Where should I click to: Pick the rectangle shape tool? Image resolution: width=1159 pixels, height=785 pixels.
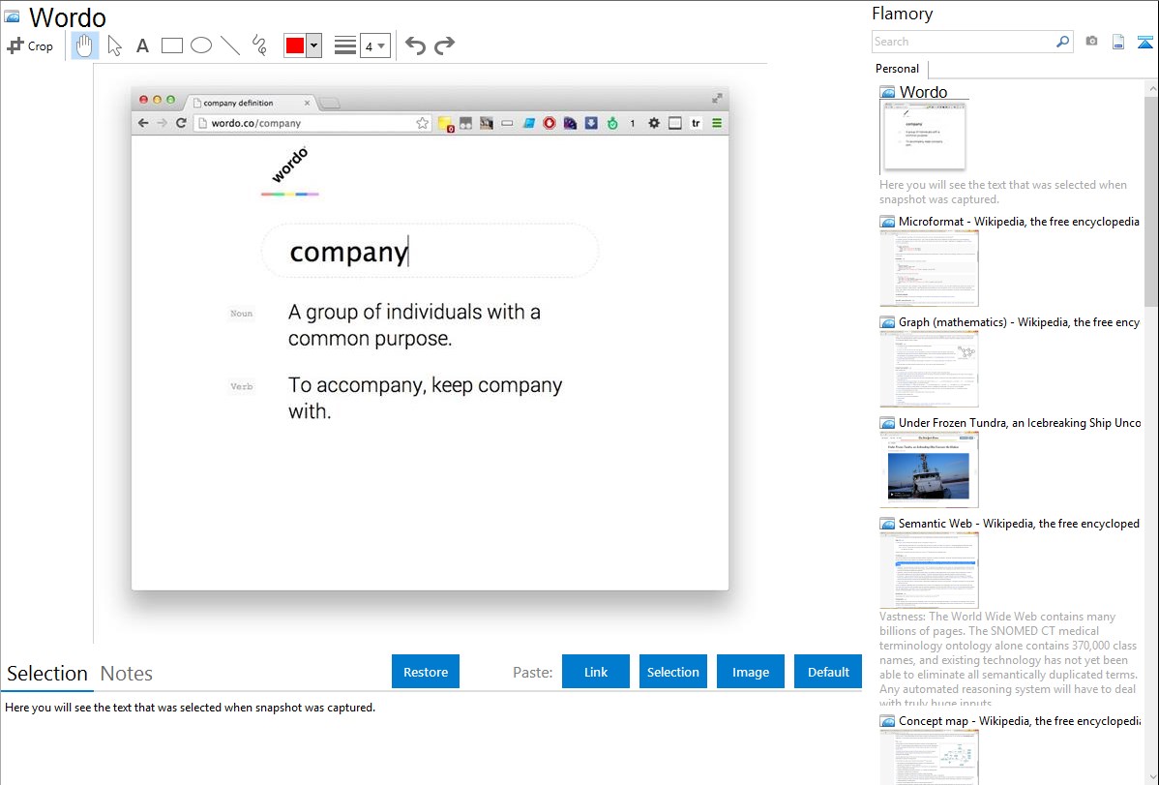tap(171, 45)
